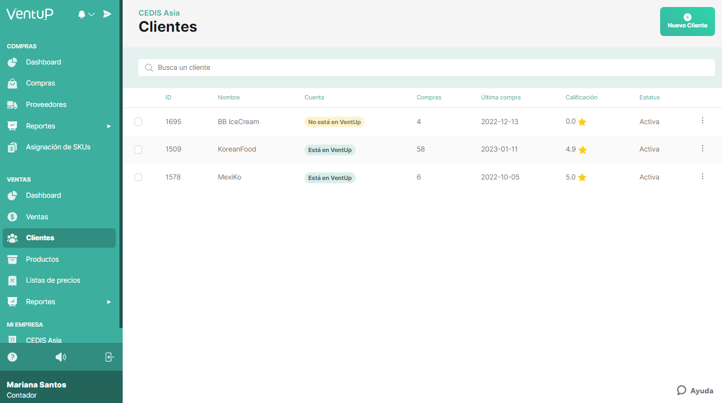Click the Nuevo Cliente button
The height and width of the screenshot is (403, 722).
pos(687,21)
